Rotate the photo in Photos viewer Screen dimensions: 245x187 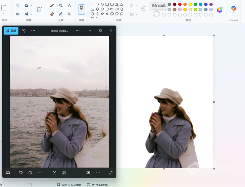pyautogui.click(x=23, y=30)
